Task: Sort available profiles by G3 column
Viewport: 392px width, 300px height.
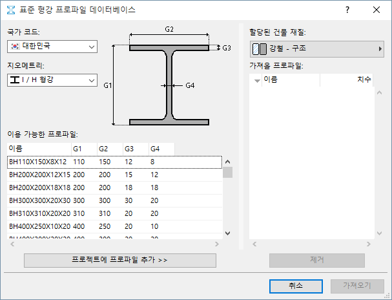Action: point(136,149)
